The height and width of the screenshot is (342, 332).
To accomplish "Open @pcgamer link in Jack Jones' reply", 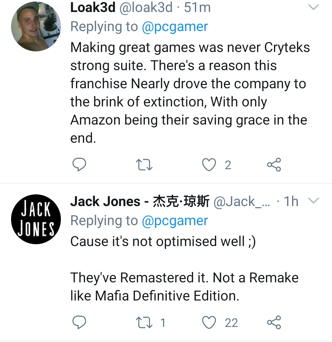I will pyautogui.click(x=175, y=221).
